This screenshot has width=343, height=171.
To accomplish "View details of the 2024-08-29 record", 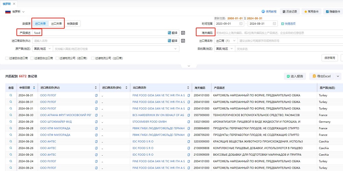I will click(x=11, y=121).
